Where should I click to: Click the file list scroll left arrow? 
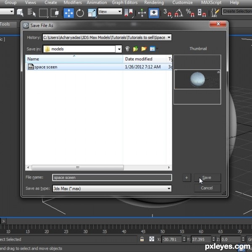coord(28,168)
